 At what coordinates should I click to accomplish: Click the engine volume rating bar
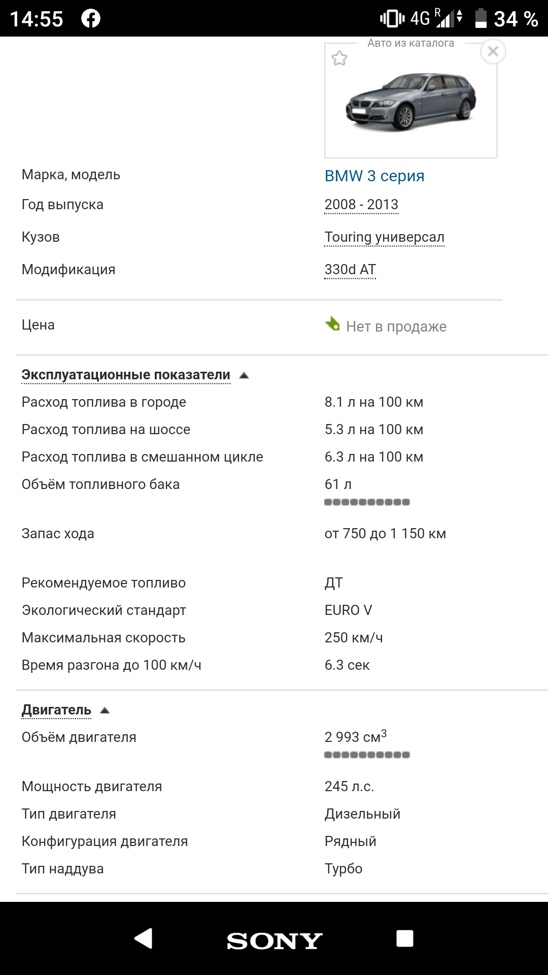click(367, 755)
